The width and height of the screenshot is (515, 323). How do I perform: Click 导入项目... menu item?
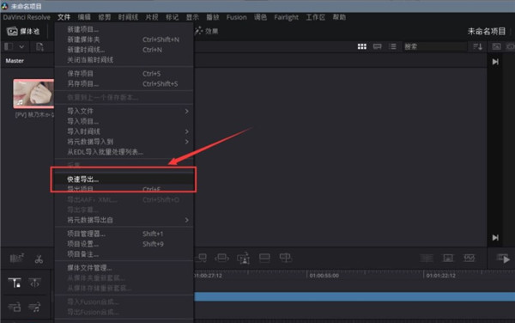pos(124,122)
